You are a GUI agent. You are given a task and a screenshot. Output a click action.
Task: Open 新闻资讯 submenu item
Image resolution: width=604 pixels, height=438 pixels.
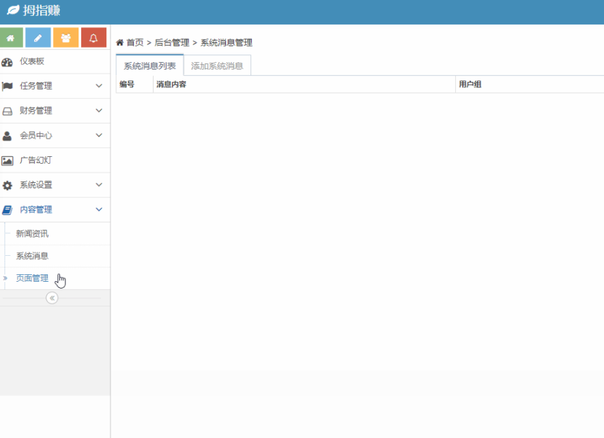32,234
